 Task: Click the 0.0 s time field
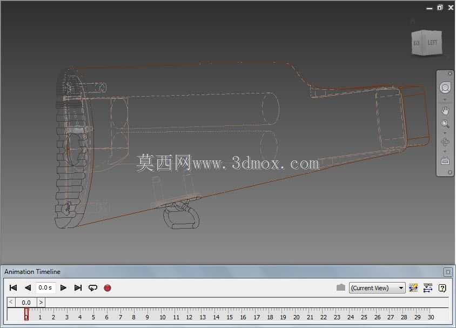pos(45,288)
